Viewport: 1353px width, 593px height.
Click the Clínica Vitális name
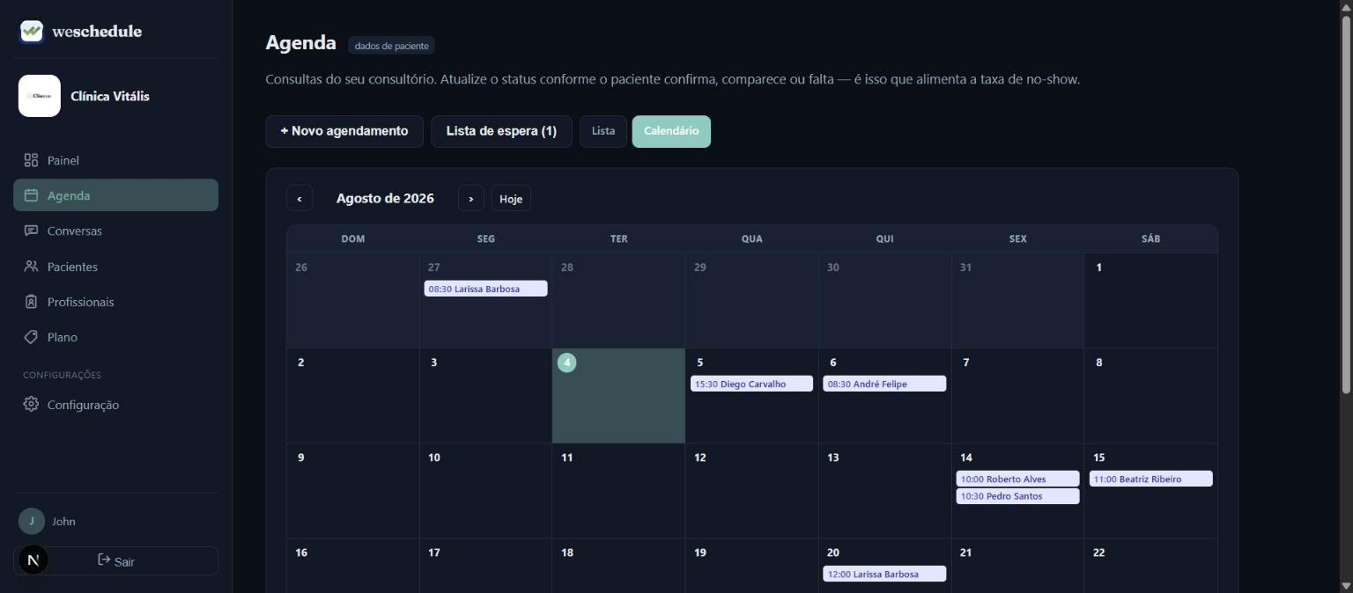coord(110,96)
